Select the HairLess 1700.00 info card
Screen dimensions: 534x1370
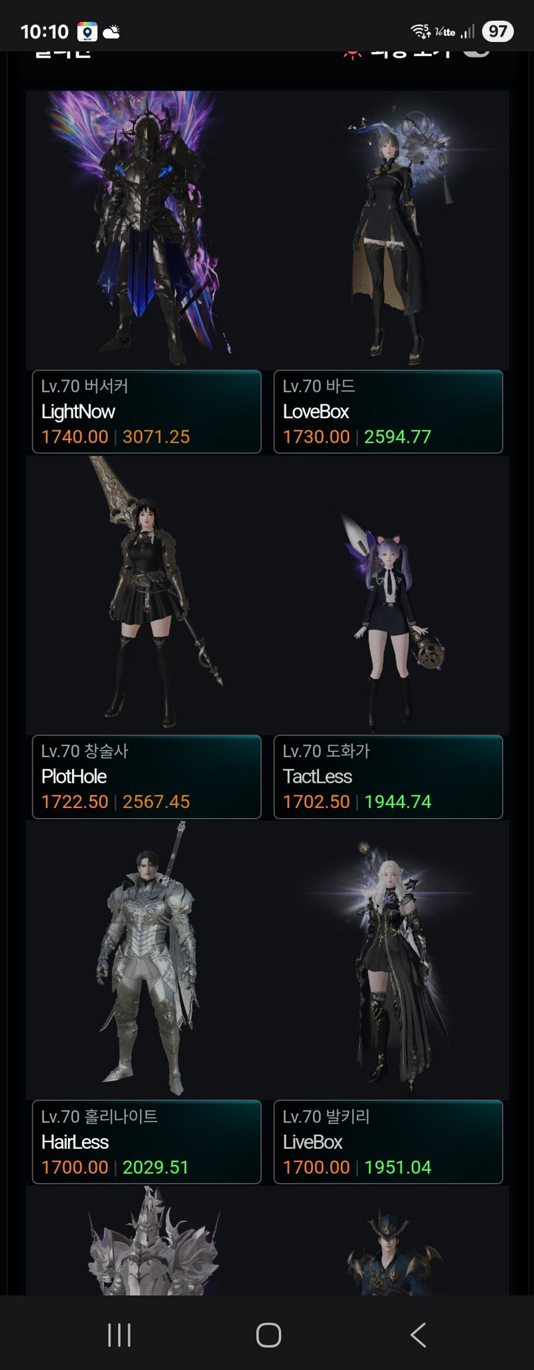147,1142
